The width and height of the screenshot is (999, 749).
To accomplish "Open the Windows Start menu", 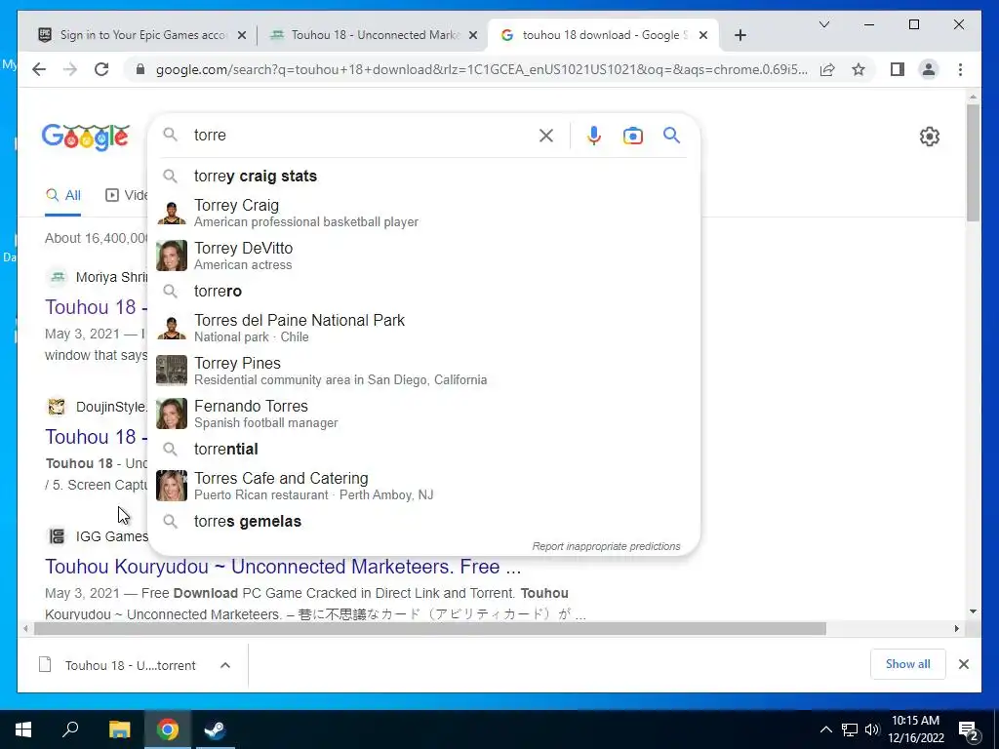I will click(x=23, y=729).
